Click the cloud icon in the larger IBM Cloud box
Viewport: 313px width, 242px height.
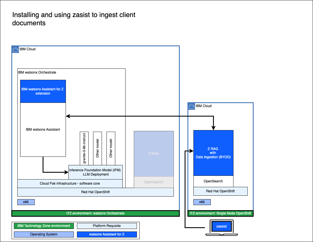[x=15, y=49]
